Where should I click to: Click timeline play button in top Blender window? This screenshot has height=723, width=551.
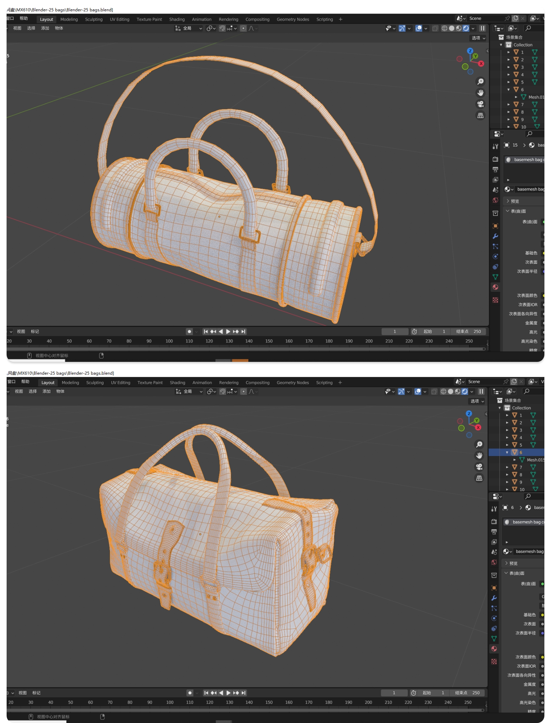[x=228, y=332]
